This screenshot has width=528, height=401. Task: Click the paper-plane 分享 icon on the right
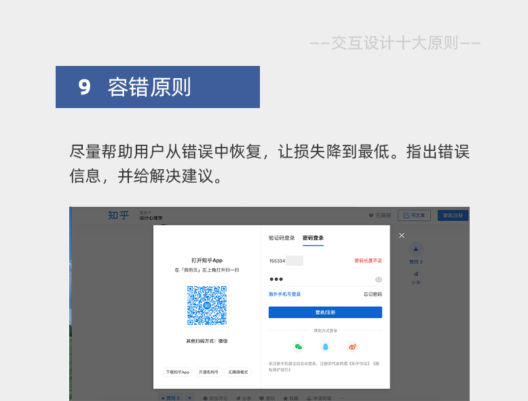pyautogui.click(x=416, y=274)
